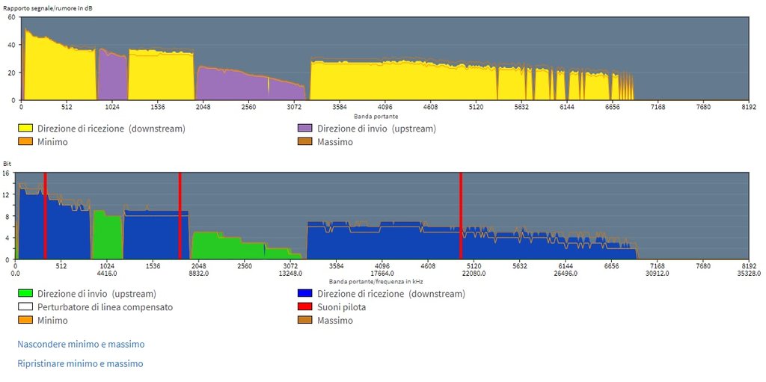766x382 pixels.
Task: Click orange Minimo swatch under SNR chart
Action: point(25,141)
